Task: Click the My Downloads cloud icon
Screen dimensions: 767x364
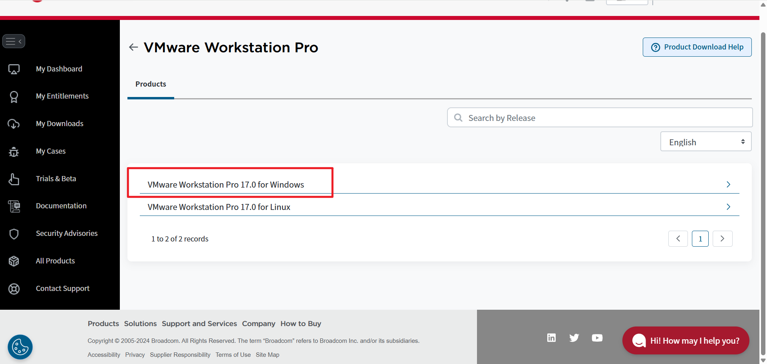Action: point(14,124)
